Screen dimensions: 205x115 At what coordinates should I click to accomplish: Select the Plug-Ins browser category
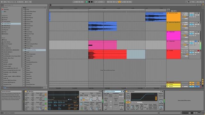click(6, 30)
